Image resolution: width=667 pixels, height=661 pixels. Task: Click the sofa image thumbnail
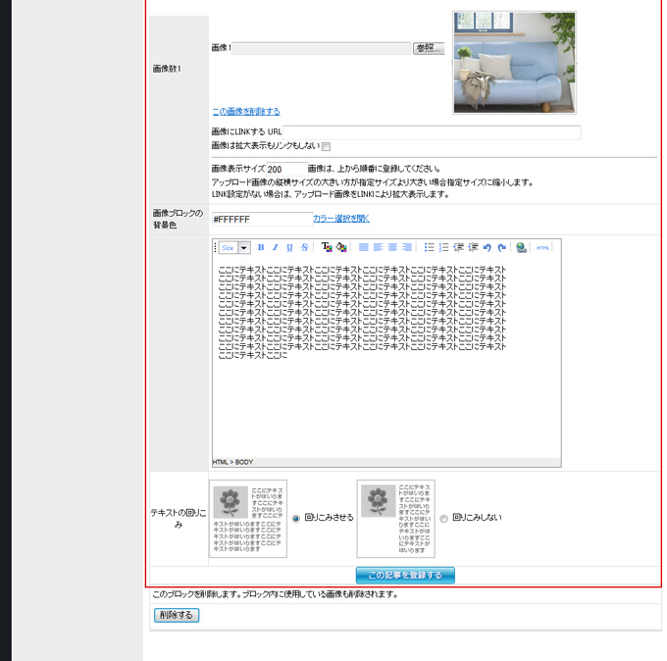(x=514, y=63)
